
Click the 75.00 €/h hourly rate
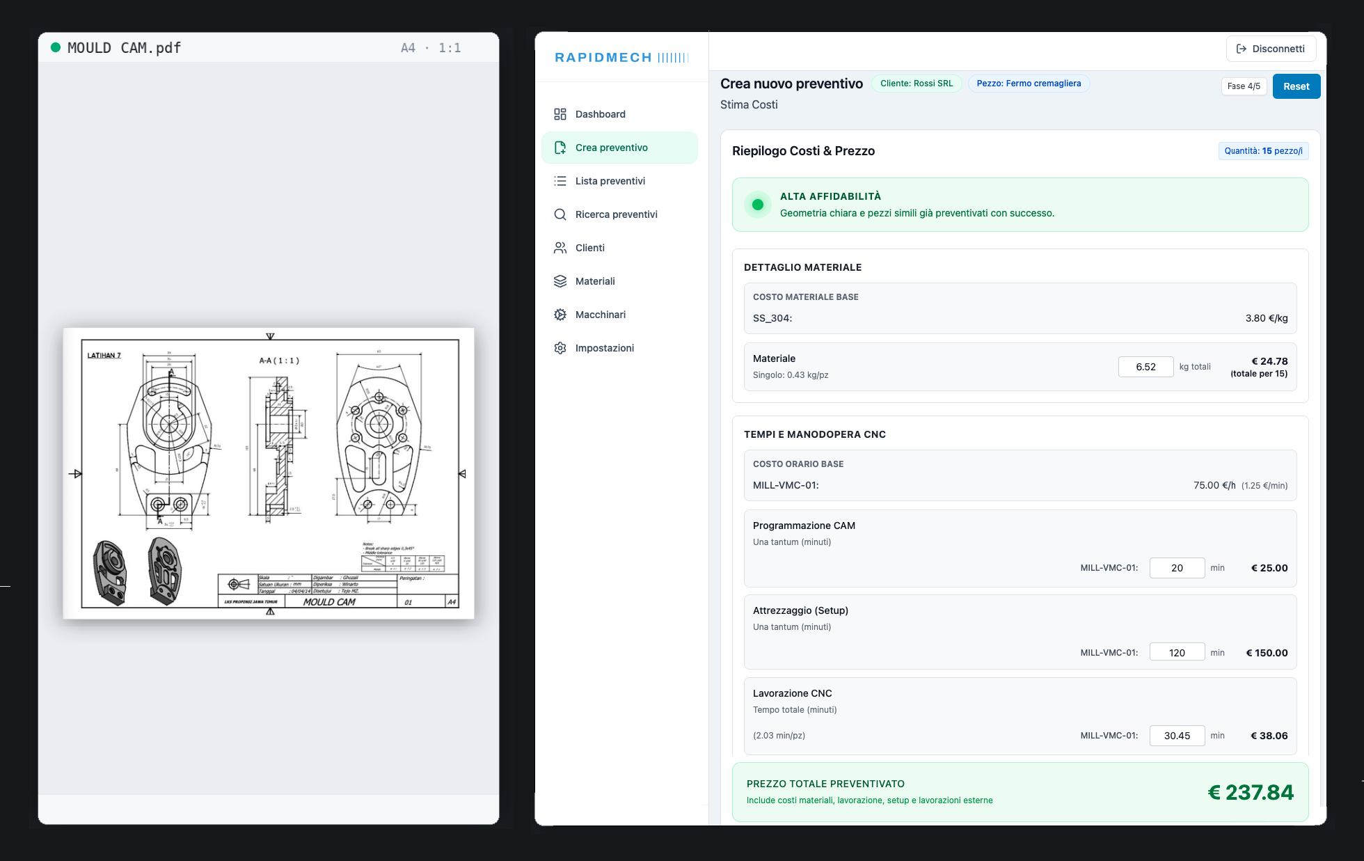pos(1214,485)
